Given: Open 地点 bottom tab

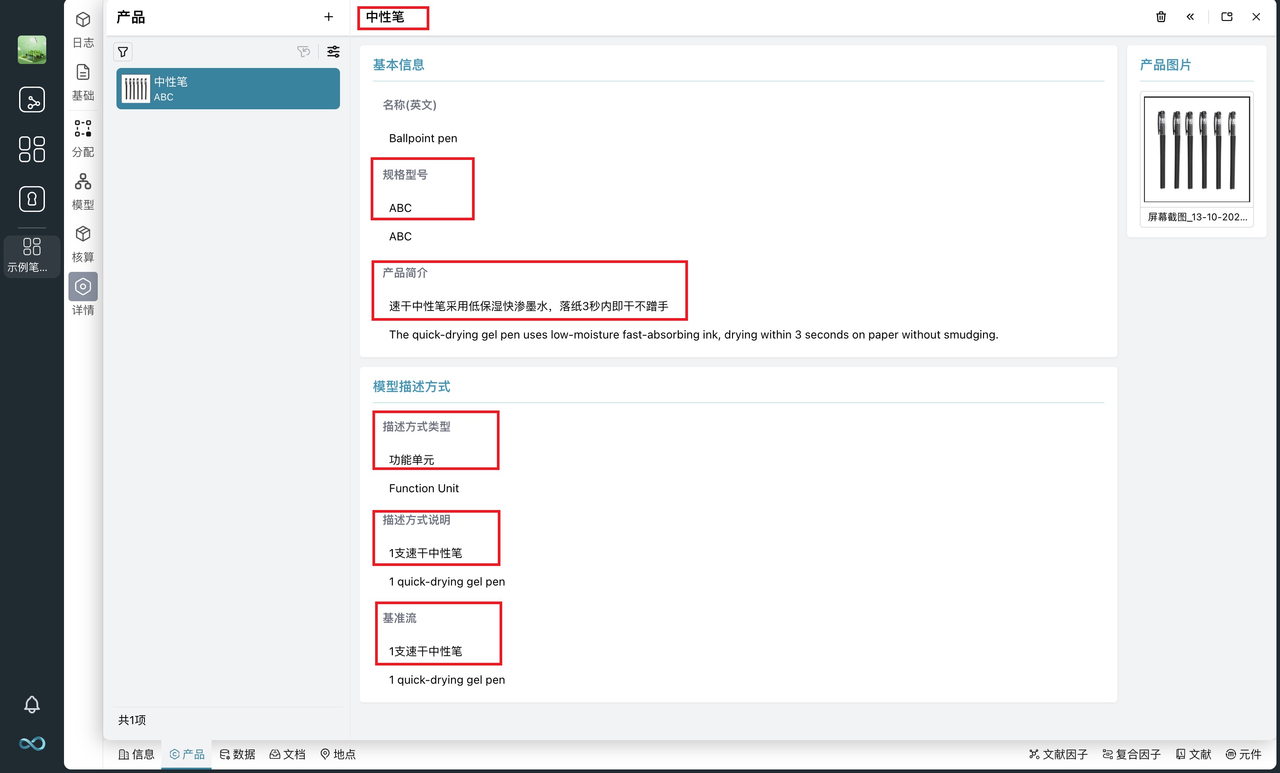Looking at the screenshot, I should pos(338,754).
